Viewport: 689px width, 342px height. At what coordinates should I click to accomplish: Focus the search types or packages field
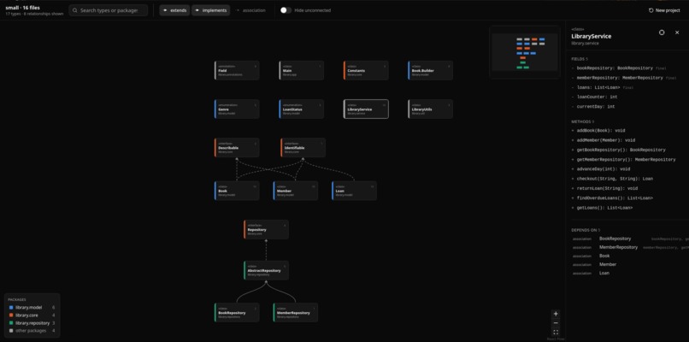(108, 10)
